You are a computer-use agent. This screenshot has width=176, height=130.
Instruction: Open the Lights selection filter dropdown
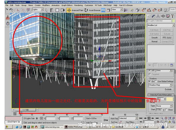38,10
